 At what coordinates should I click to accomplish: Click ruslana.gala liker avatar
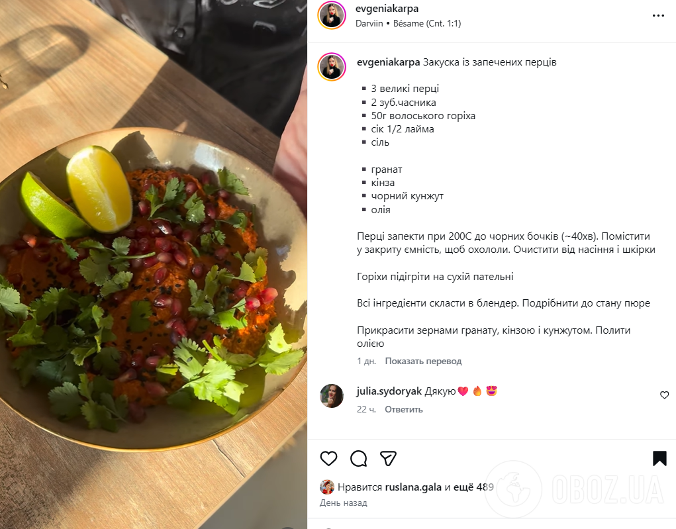pos(327,487)
